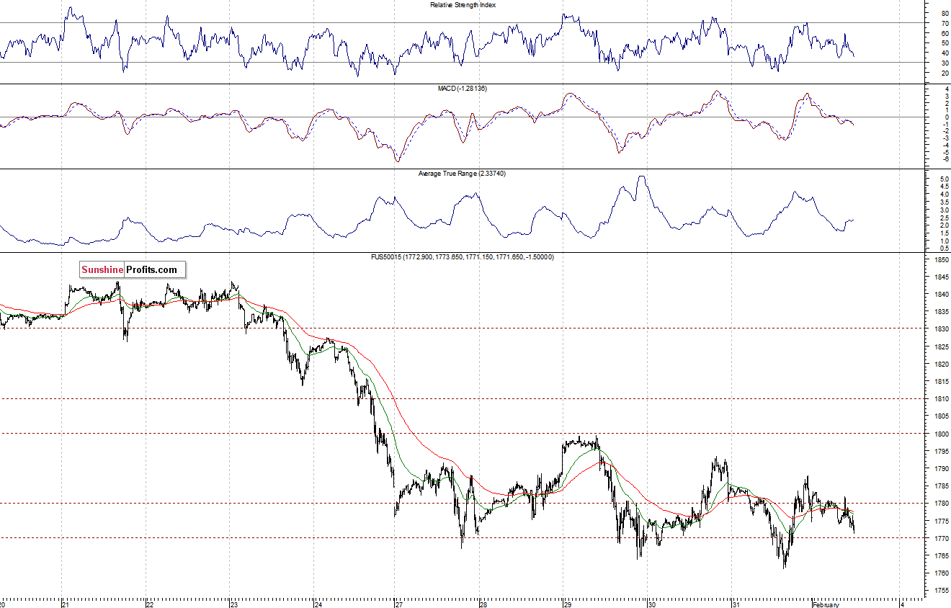Click the 1755 price axis label
Screen dimensions: 951x608
click(941, 591)
